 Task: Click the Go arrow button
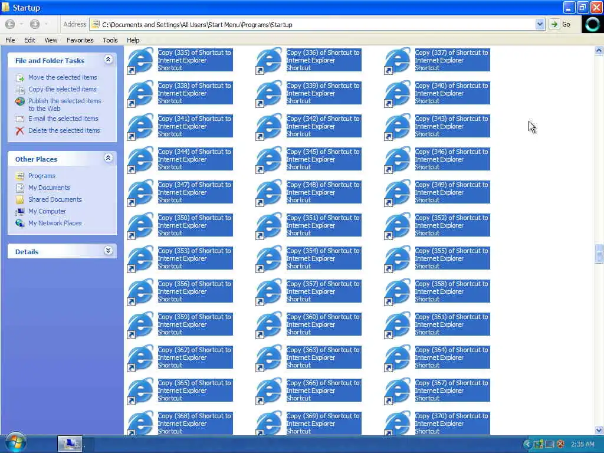554,24
